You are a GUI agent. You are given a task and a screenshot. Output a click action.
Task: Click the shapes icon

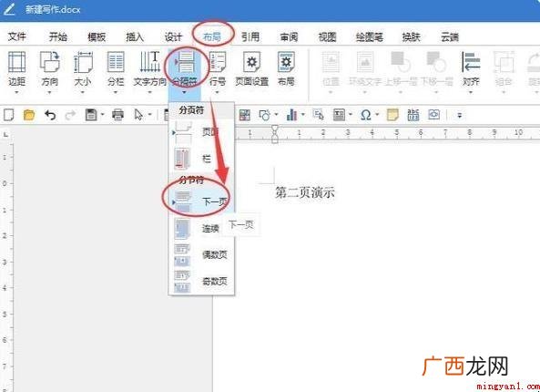(x=265, y=115)
